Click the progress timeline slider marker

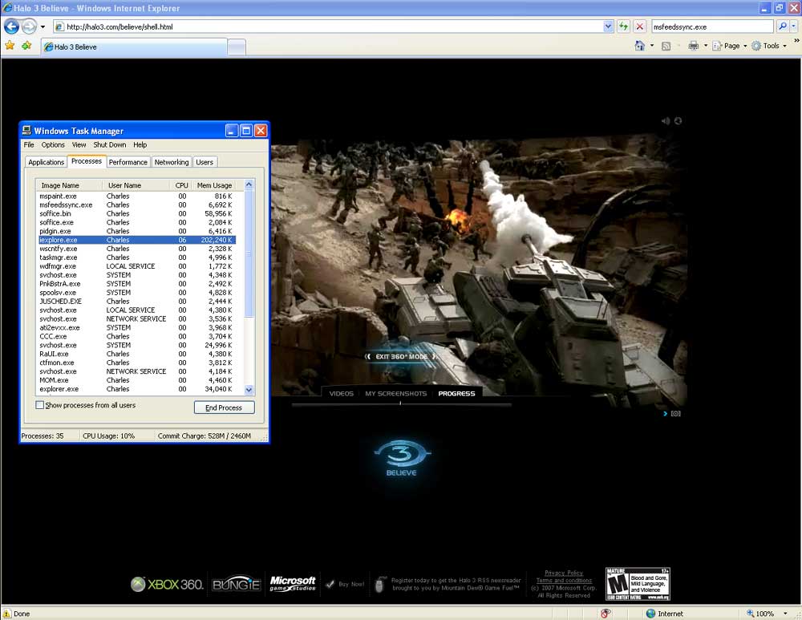(400, 403)
